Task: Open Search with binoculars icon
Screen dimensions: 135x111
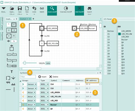Action: coord(89,9)
